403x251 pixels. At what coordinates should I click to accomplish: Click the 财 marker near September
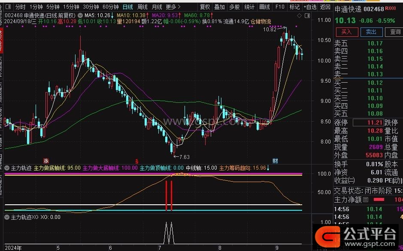click(x=275, y=161)
